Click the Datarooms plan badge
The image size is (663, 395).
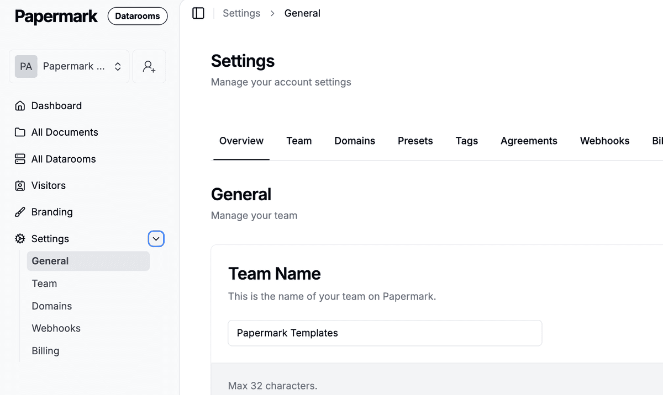[x=138, y=16]
